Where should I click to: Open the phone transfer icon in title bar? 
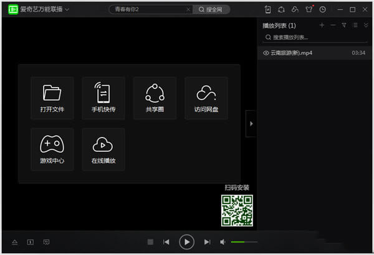(x=268, y=9)
